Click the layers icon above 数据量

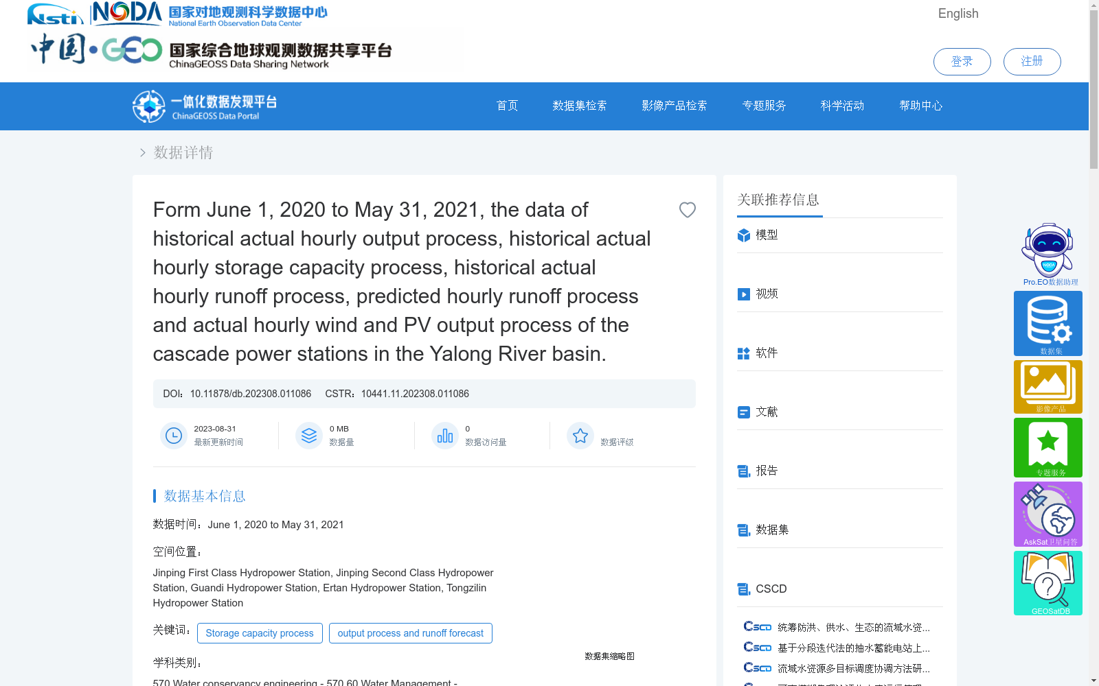(309, 436)
